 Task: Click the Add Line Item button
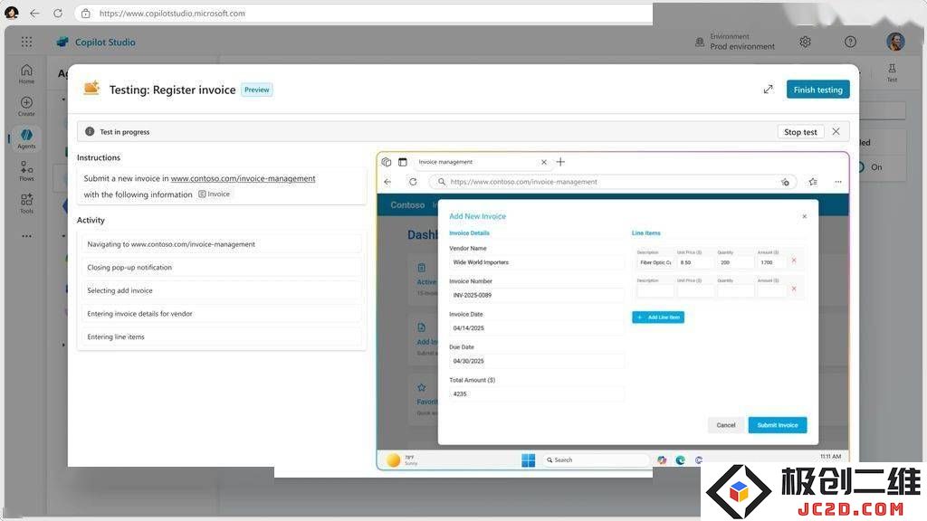tap(658, 317)
